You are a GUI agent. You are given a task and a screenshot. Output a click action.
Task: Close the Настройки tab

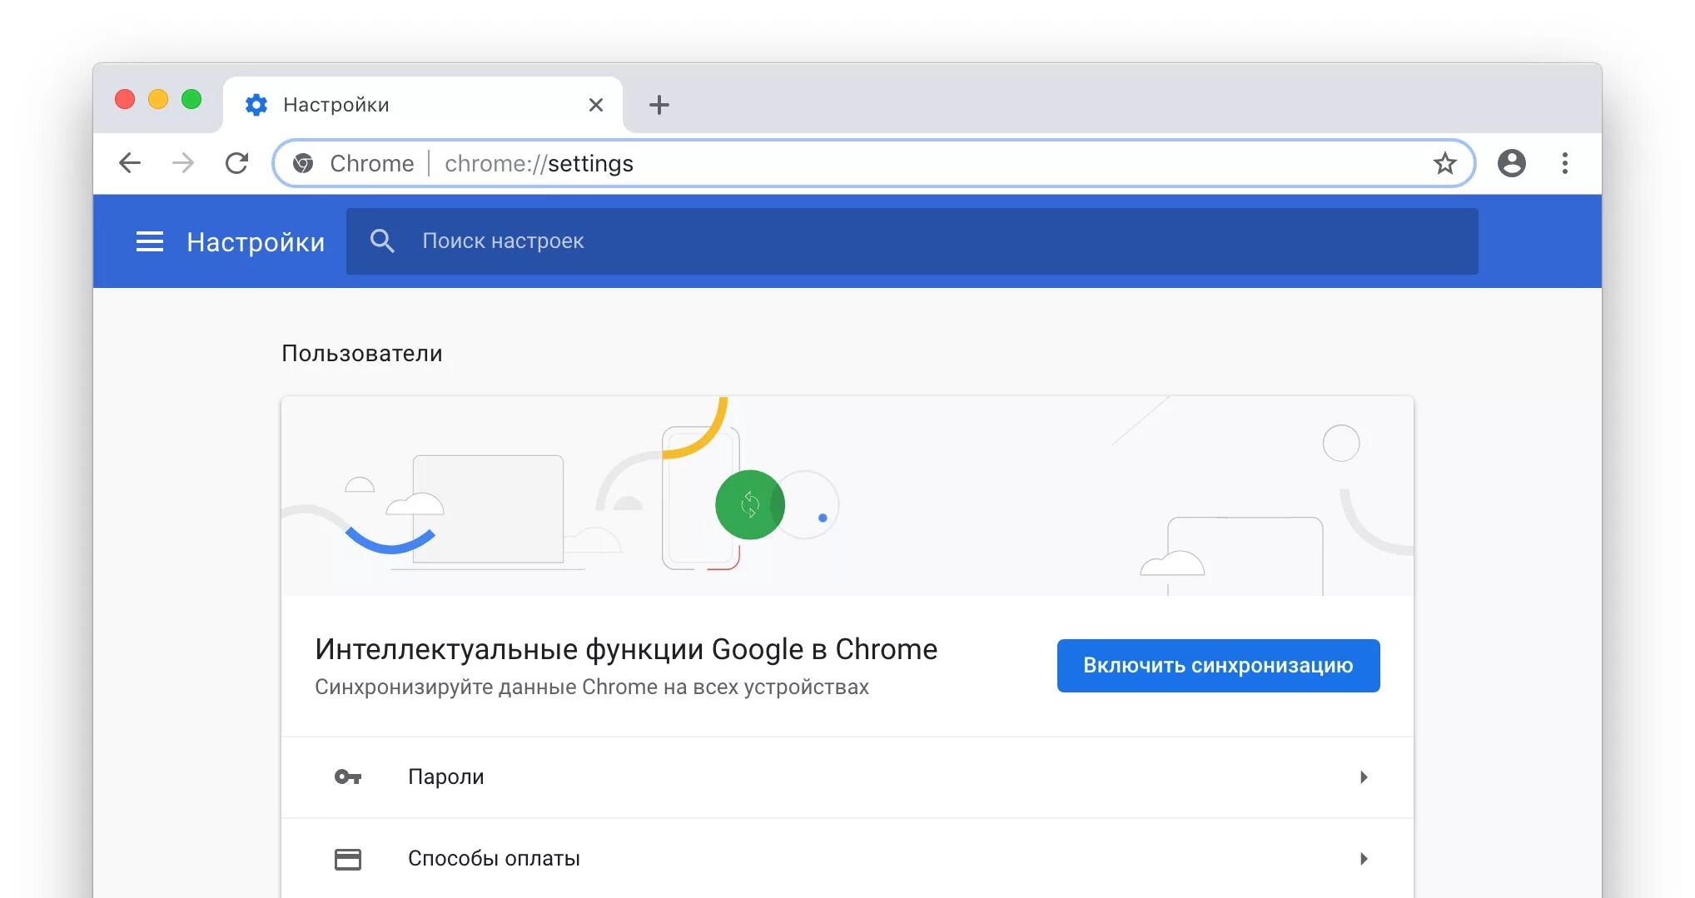pos(596,105)
